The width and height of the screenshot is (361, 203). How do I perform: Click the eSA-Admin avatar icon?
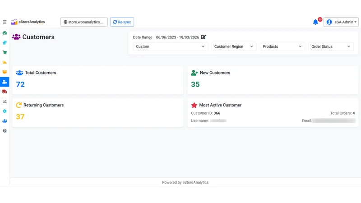click(329, 22)
